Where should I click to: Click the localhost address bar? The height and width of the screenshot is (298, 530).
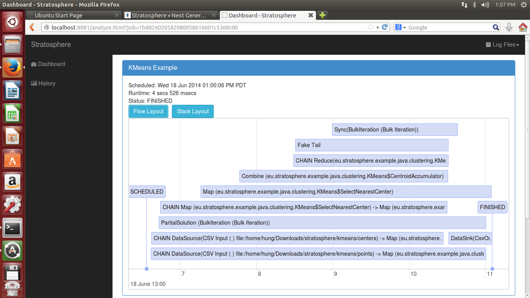point(206,27)
